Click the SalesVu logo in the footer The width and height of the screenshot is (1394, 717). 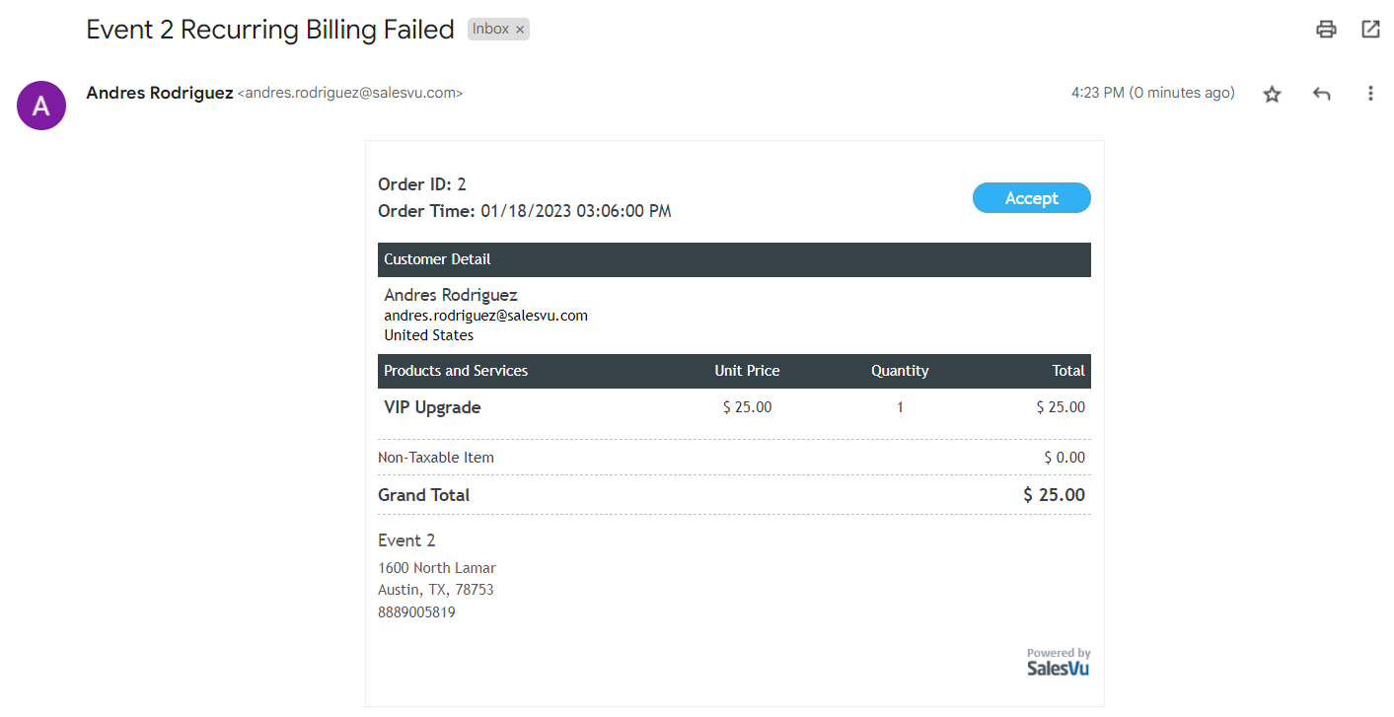tap(1058, 667)
